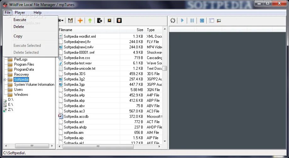Screen dimensions: 289x158
Task: Click the trash can delete icon
Action: pyautogui.click(x=119, y=20)
